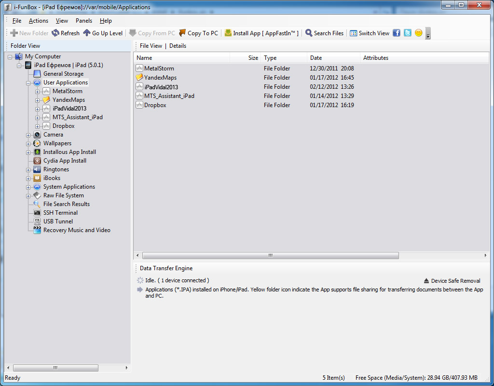Select MTS_Assistant_iPad in file list
Image resolution: width=494 pixels, height=386 pixels.
tap(169, 96)
